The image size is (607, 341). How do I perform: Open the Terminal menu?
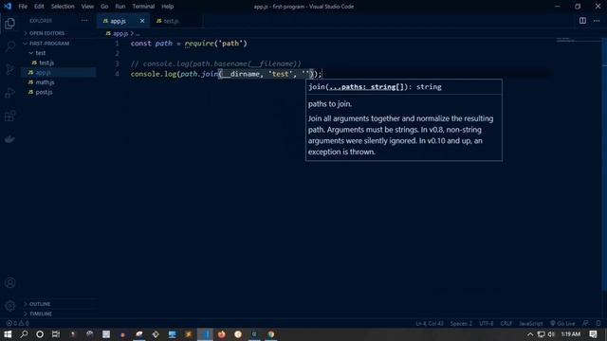143,7
